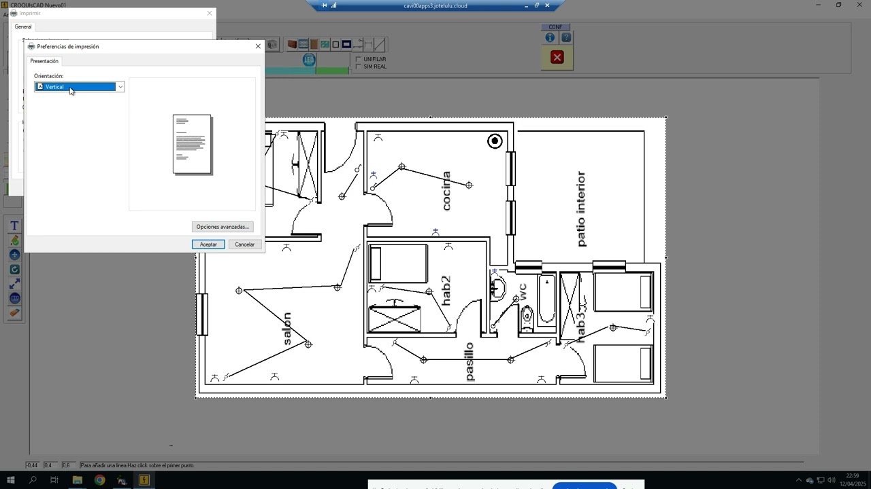Select the Text tool in left toolbar

pyautogui.click(x=14, y=225)
